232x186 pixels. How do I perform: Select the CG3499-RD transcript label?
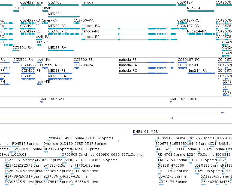pyautogui.click(x=30, y=20)
